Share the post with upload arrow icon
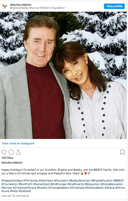Viewport: 128px width, 201px height. pyautogui.click(x=18, y=152)
